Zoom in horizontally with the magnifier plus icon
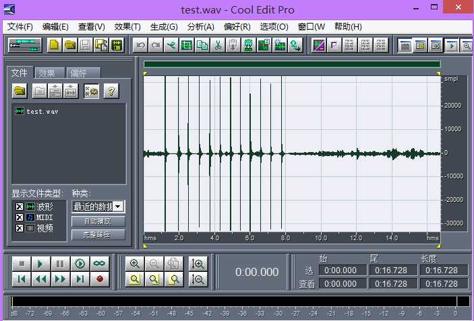Screen dimensions: 474x321 pyautogui.click(x=135, y=264)
